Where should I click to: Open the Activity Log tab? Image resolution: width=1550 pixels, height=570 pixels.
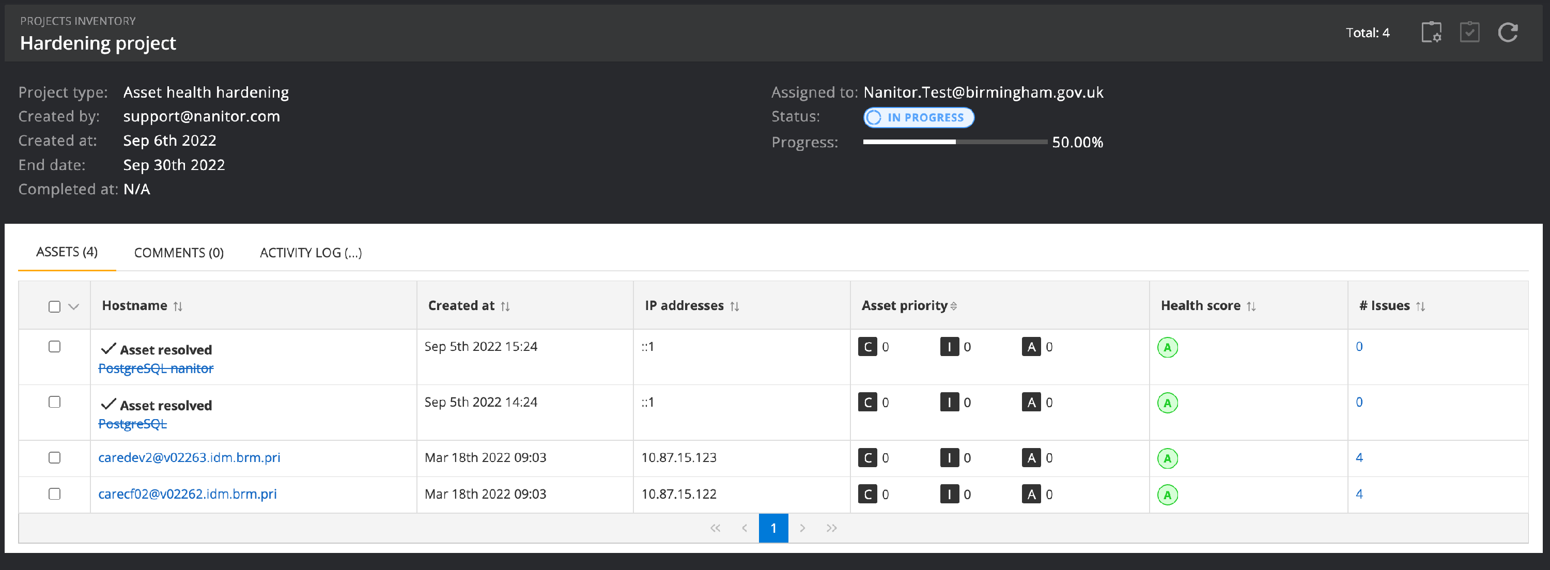[x=311, y=253]
